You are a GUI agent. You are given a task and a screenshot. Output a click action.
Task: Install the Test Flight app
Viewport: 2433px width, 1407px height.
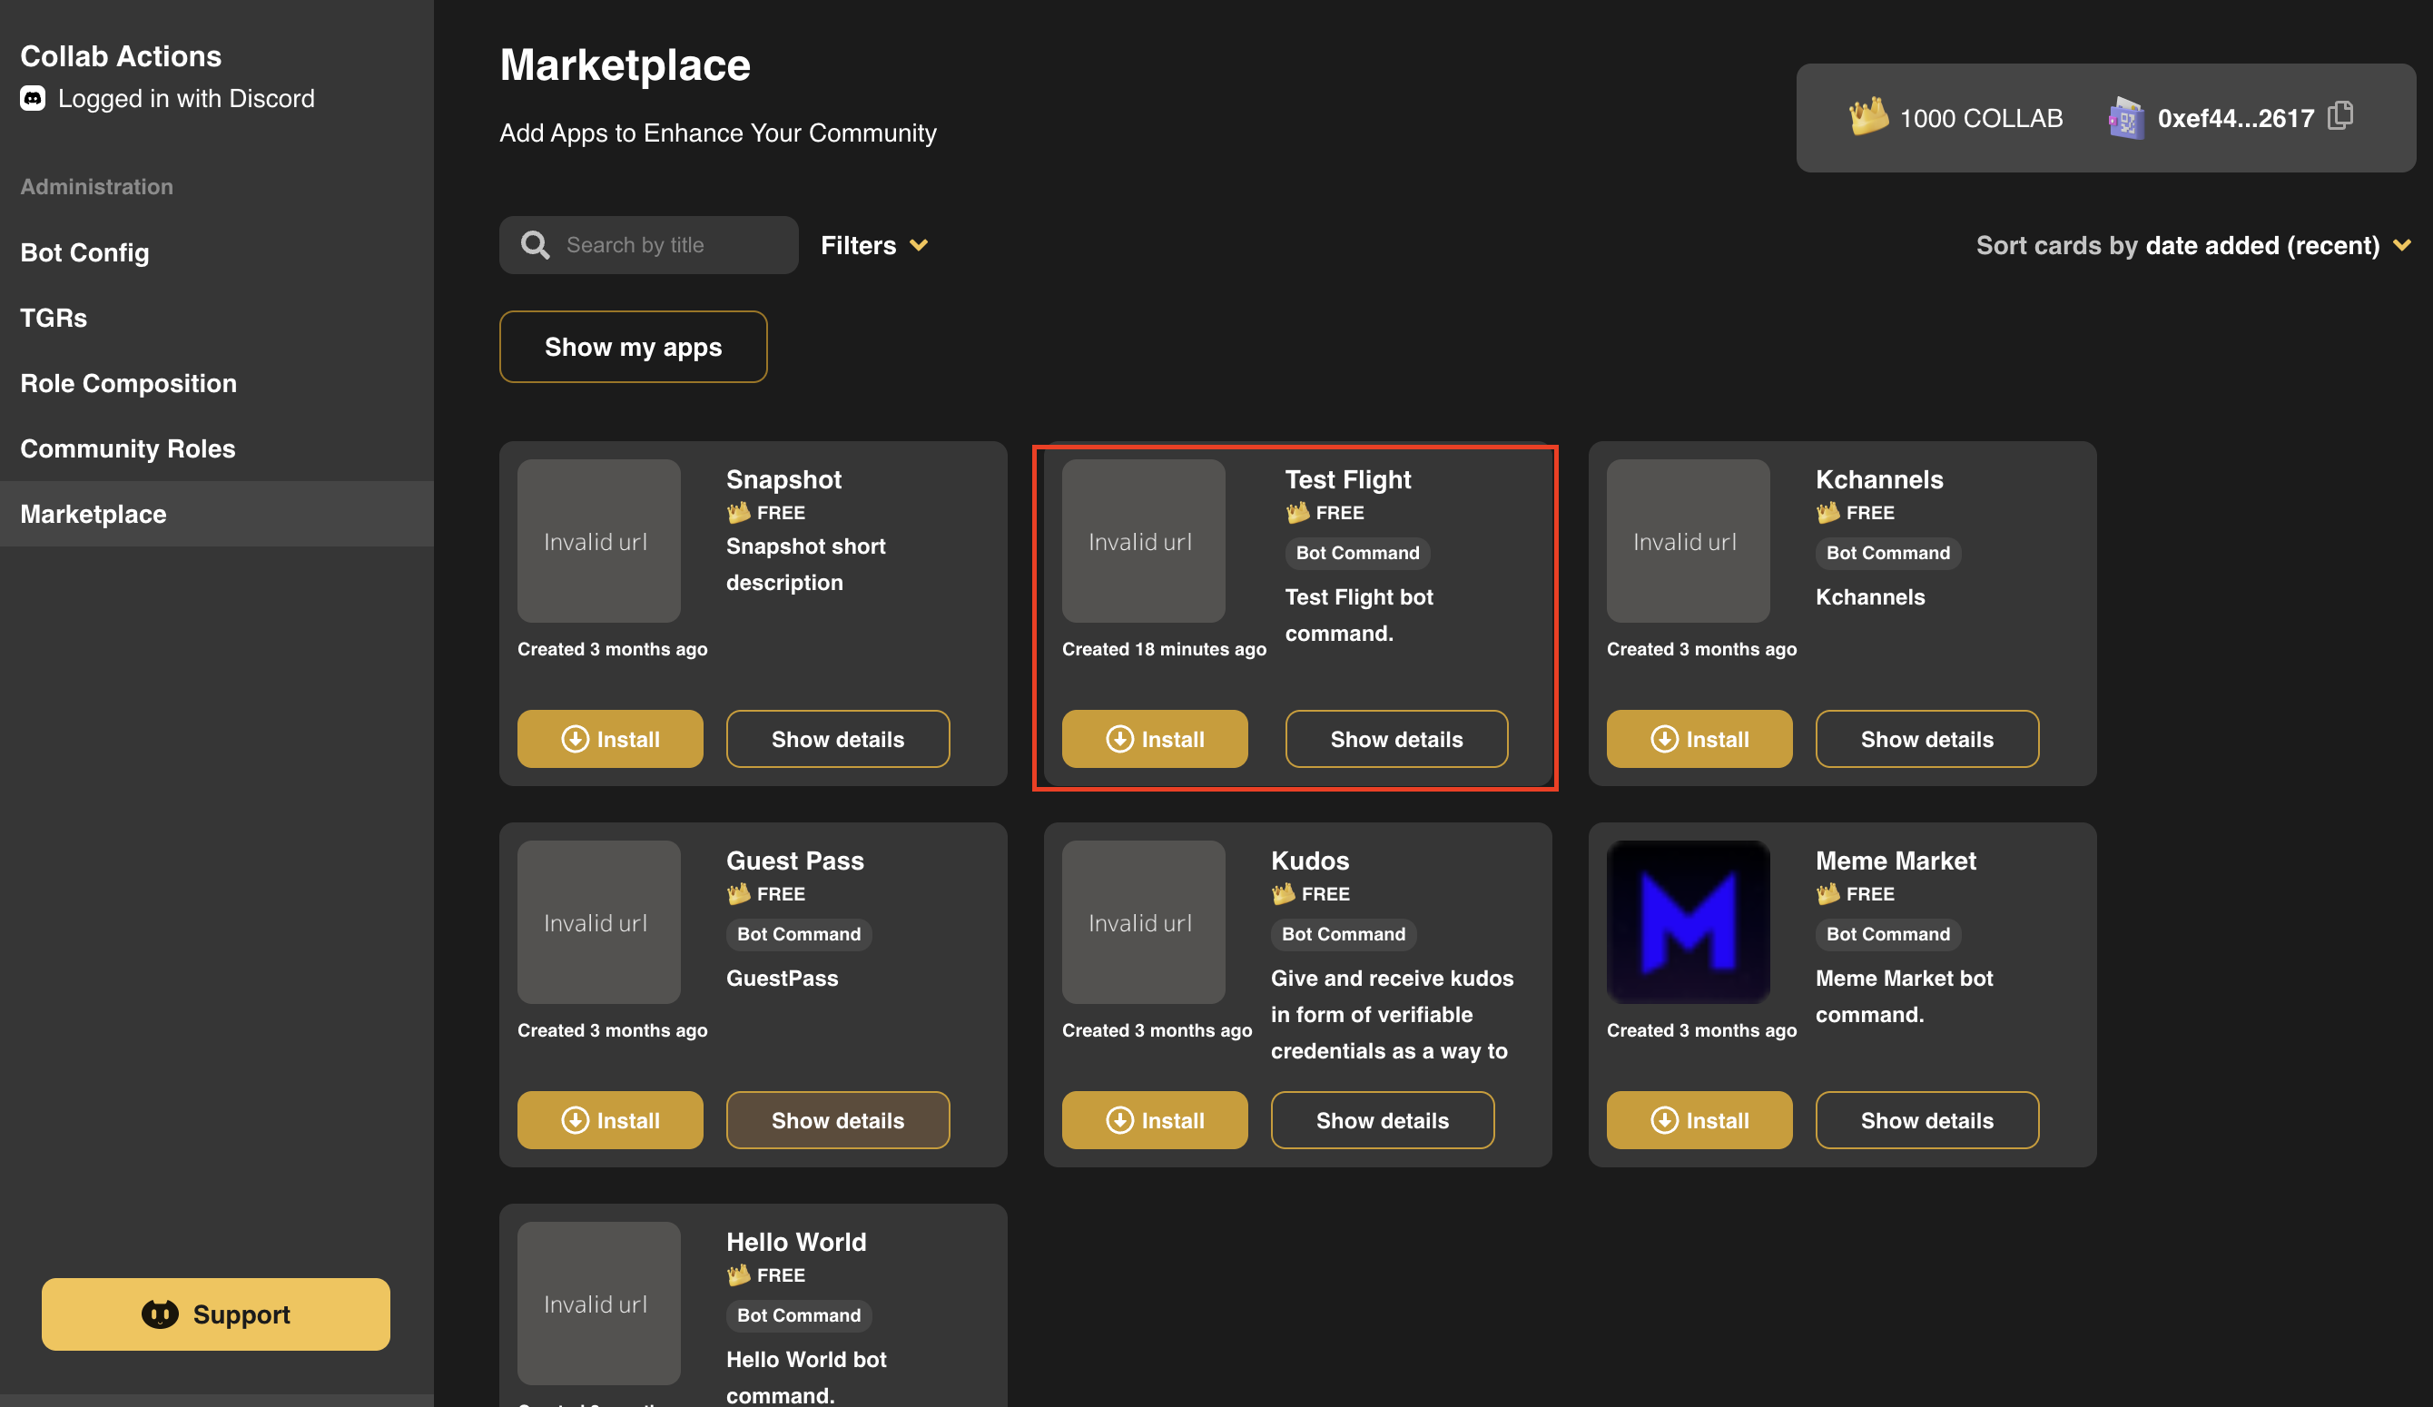tap(1154, 739)
